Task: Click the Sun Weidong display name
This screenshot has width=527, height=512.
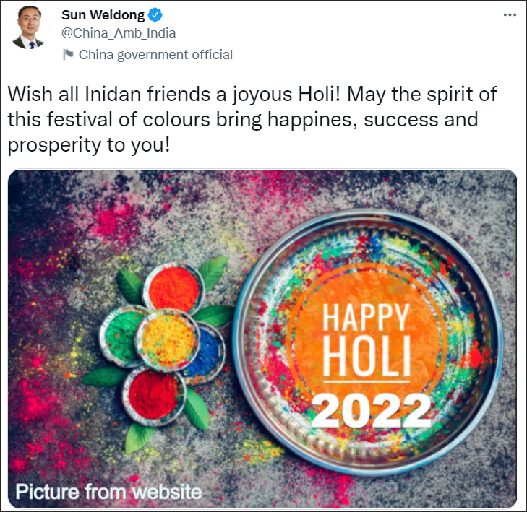Action: 103,15
